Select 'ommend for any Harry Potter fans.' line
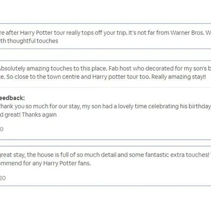The height and width of the screenshot is (211, 211). [x=45, y=163]
